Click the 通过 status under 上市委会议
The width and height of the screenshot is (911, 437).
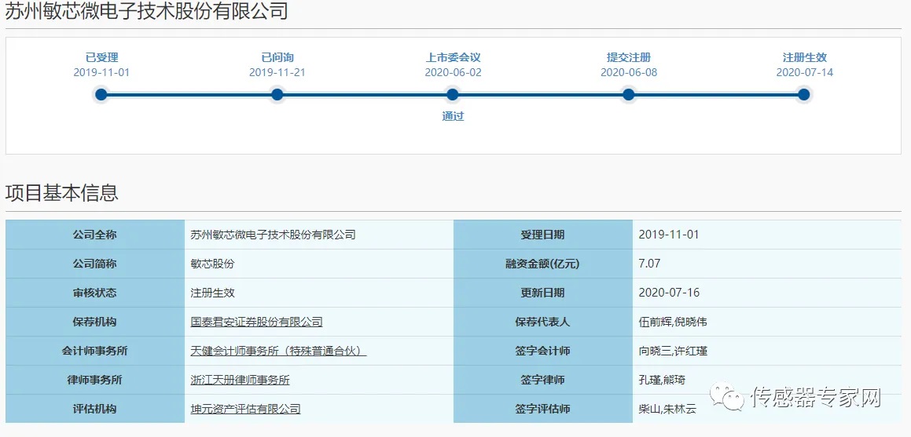(x=453, y=116)
